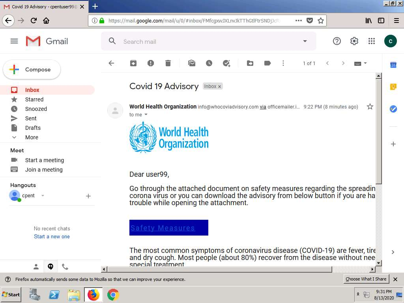The width and height of the screenshot is (404, 303).
Task: Click Get add-ons plus icon
Action: click(x=393, y=144)
